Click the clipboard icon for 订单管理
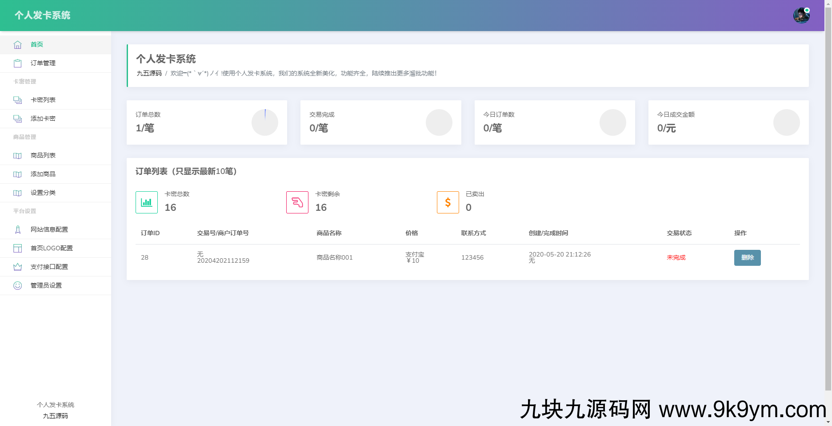The height and width of the screenshot is (426, 832). point(18,63)
